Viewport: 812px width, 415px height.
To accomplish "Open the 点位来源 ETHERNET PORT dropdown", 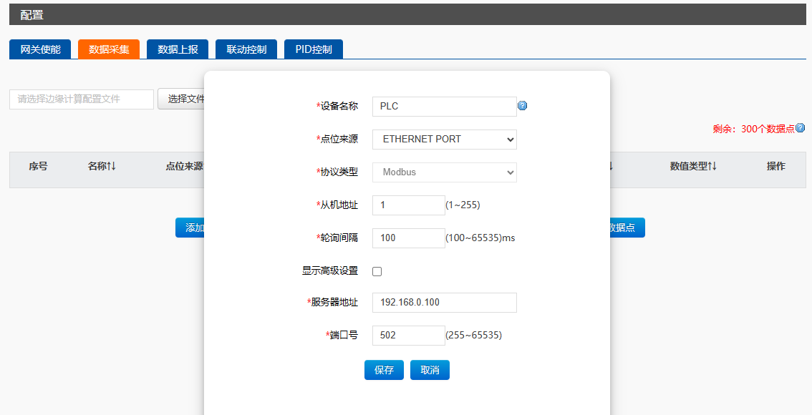I will coord(444,139).
